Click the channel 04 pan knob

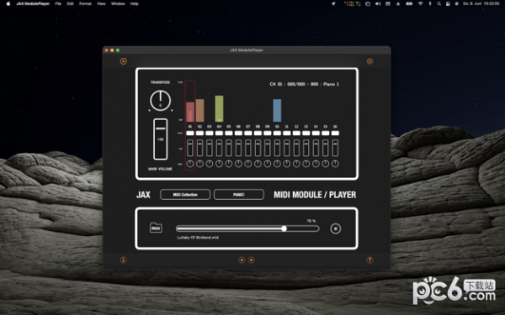219,164
